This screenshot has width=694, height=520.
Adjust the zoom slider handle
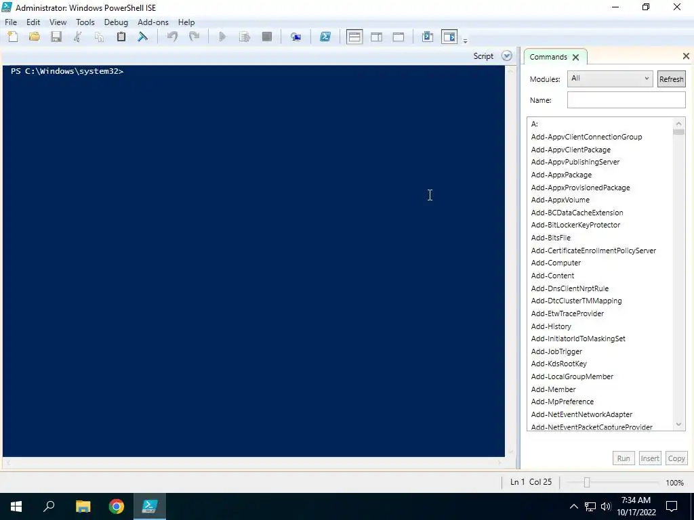586,482
